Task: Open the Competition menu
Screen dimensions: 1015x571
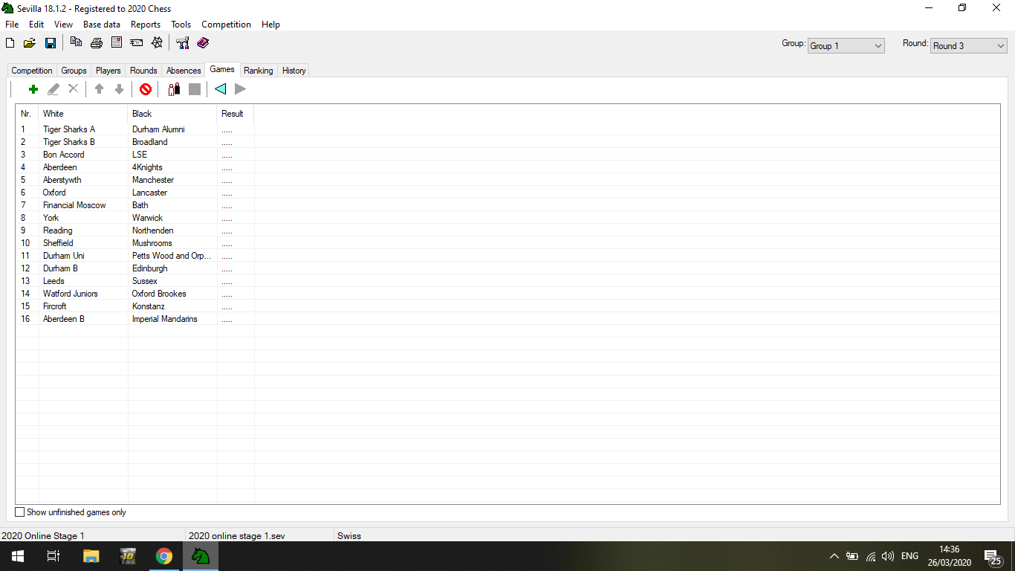Action: click(227, 25)
